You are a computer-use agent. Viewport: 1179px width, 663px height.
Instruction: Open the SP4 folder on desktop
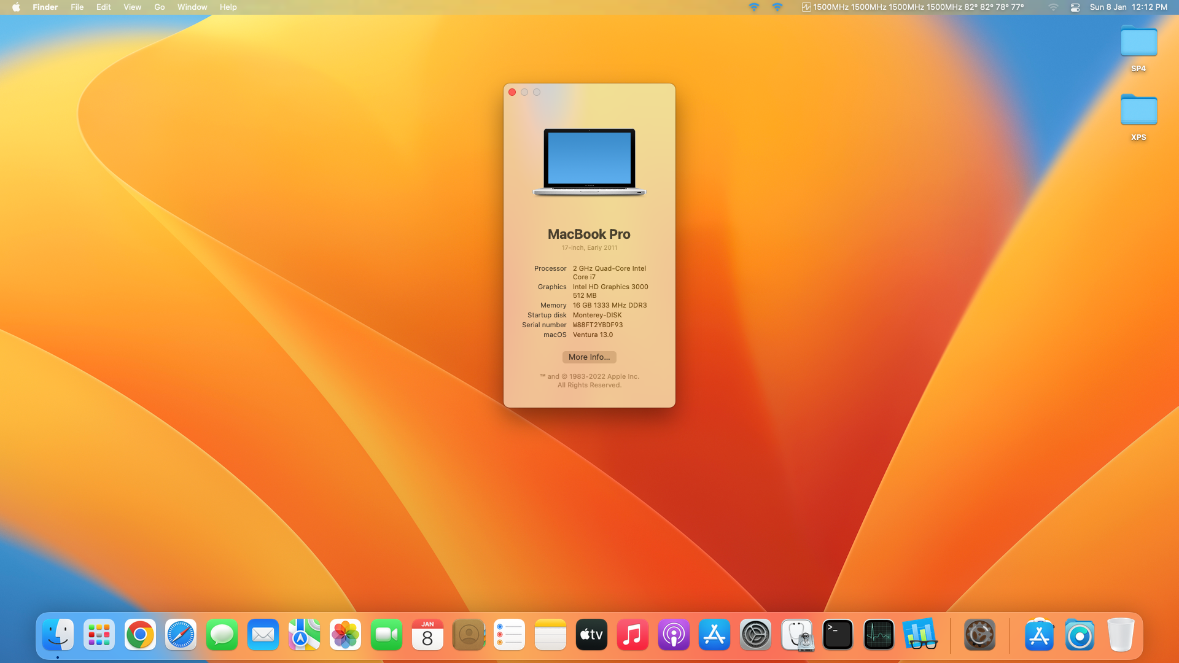click(x=1138, y=43)
